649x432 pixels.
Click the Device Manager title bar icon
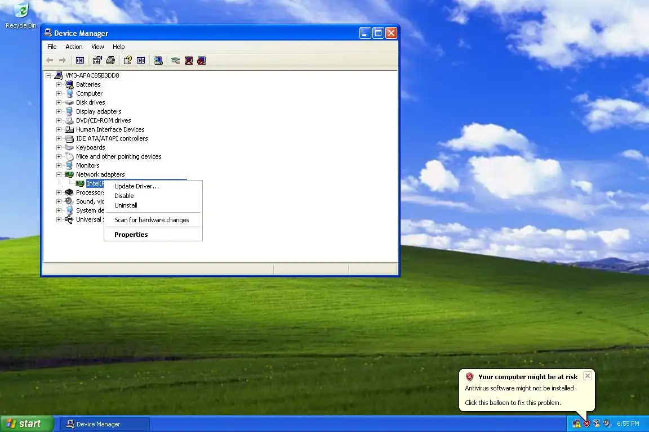[x=48, y=33]
